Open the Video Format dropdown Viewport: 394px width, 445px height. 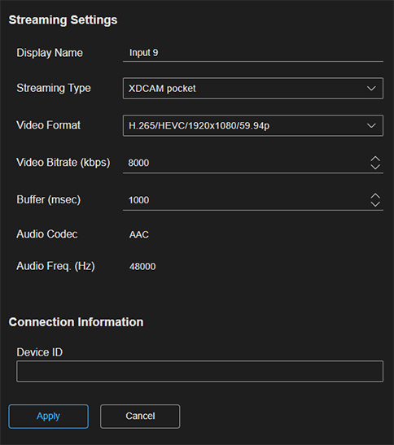[x=253, y=125]
